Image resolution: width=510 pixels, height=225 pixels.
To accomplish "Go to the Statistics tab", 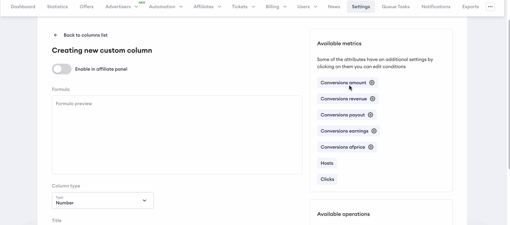I will pyautogui.click(x=57, y=6).
